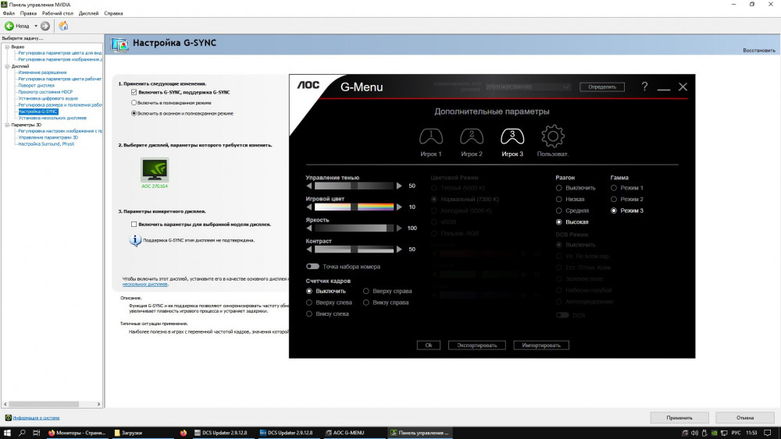Image resolution: width=781 pixels, height=439 pixels.
Task: Open Task View on the taskbar
Action: pos(37,433)
